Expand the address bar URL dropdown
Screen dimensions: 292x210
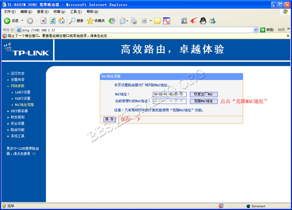256,30
